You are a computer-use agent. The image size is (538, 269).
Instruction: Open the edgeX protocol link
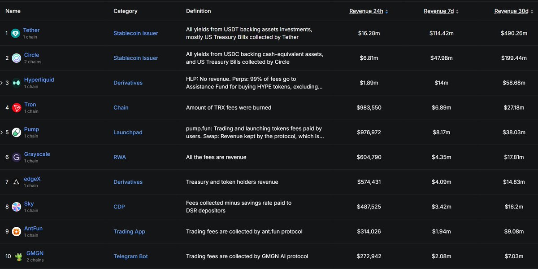click(32, 179)
